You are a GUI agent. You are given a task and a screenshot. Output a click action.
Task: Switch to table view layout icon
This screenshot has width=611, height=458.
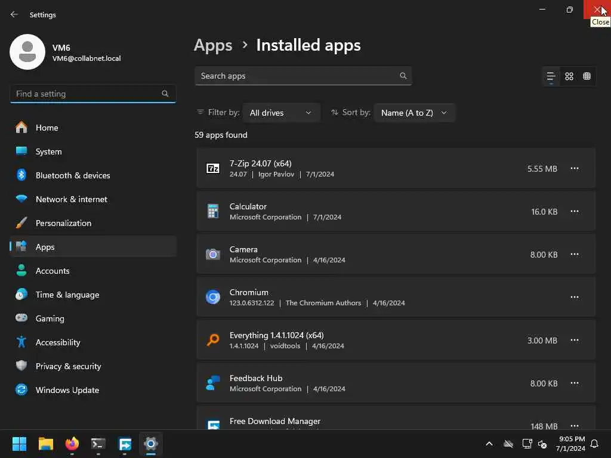coord(587,76)
